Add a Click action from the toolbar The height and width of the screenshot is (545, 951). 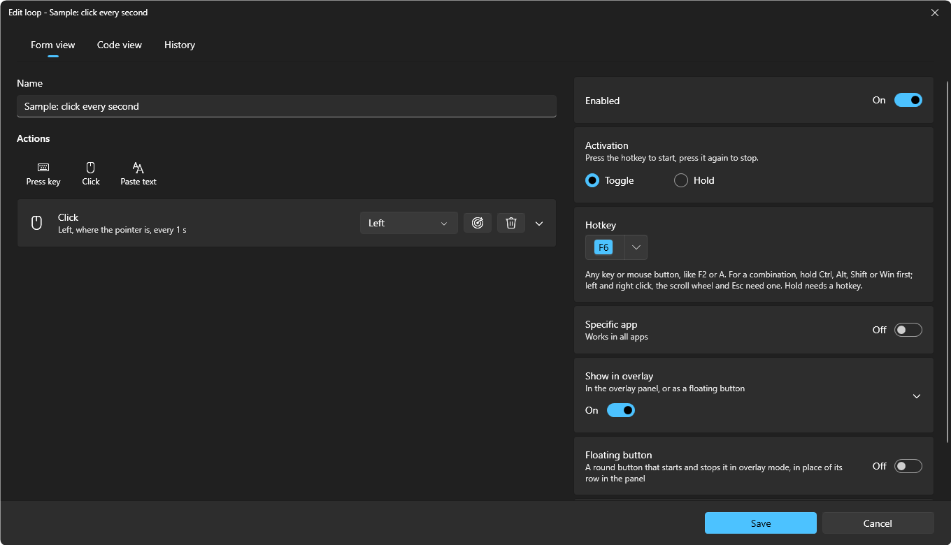[91, 173]
